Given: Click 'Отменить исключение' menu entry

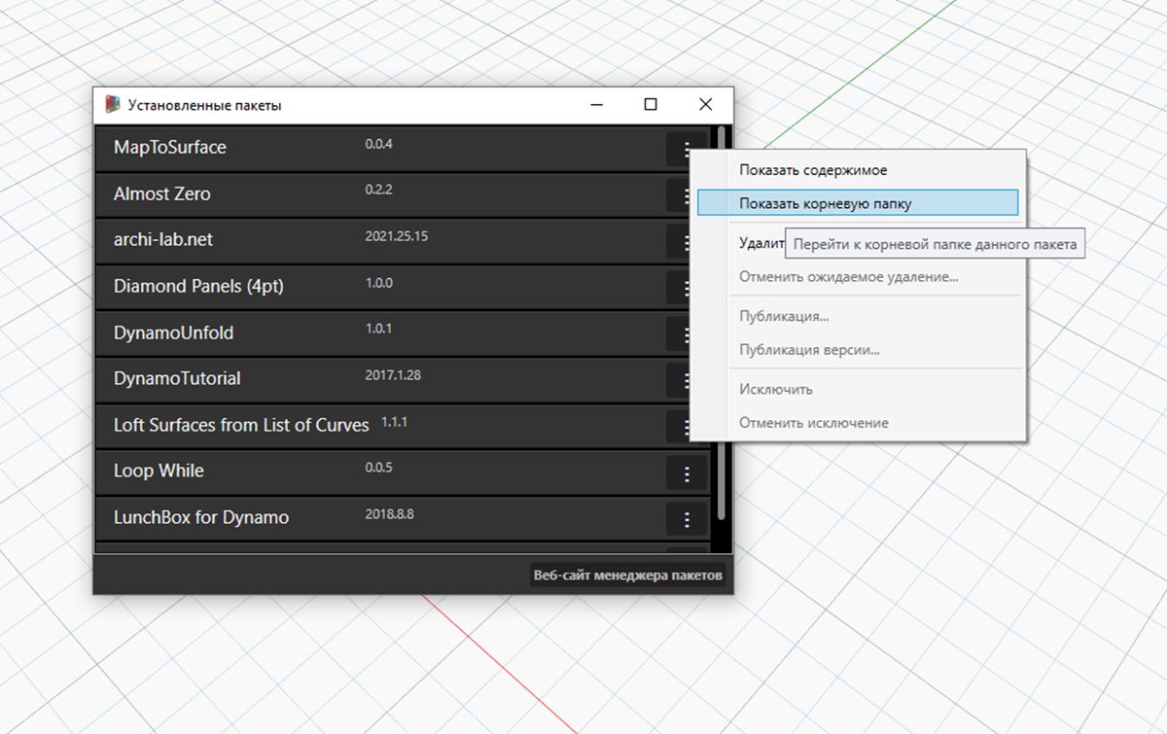Looking at the screenshot, I should point(814,422).
